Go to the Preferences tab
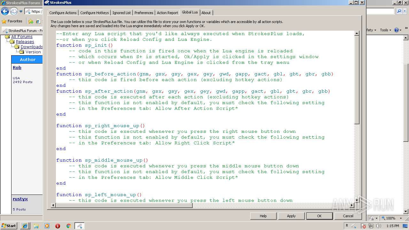Viewport: 409px width, 230px height. point(144,13)
